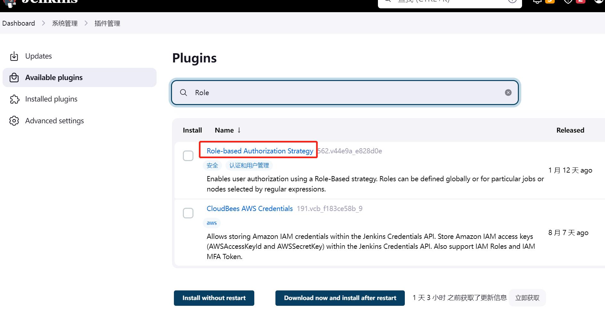This screenshot has height=333, width=605.
Task: Click inside the plugin search input field
Action: click(345, 93)
